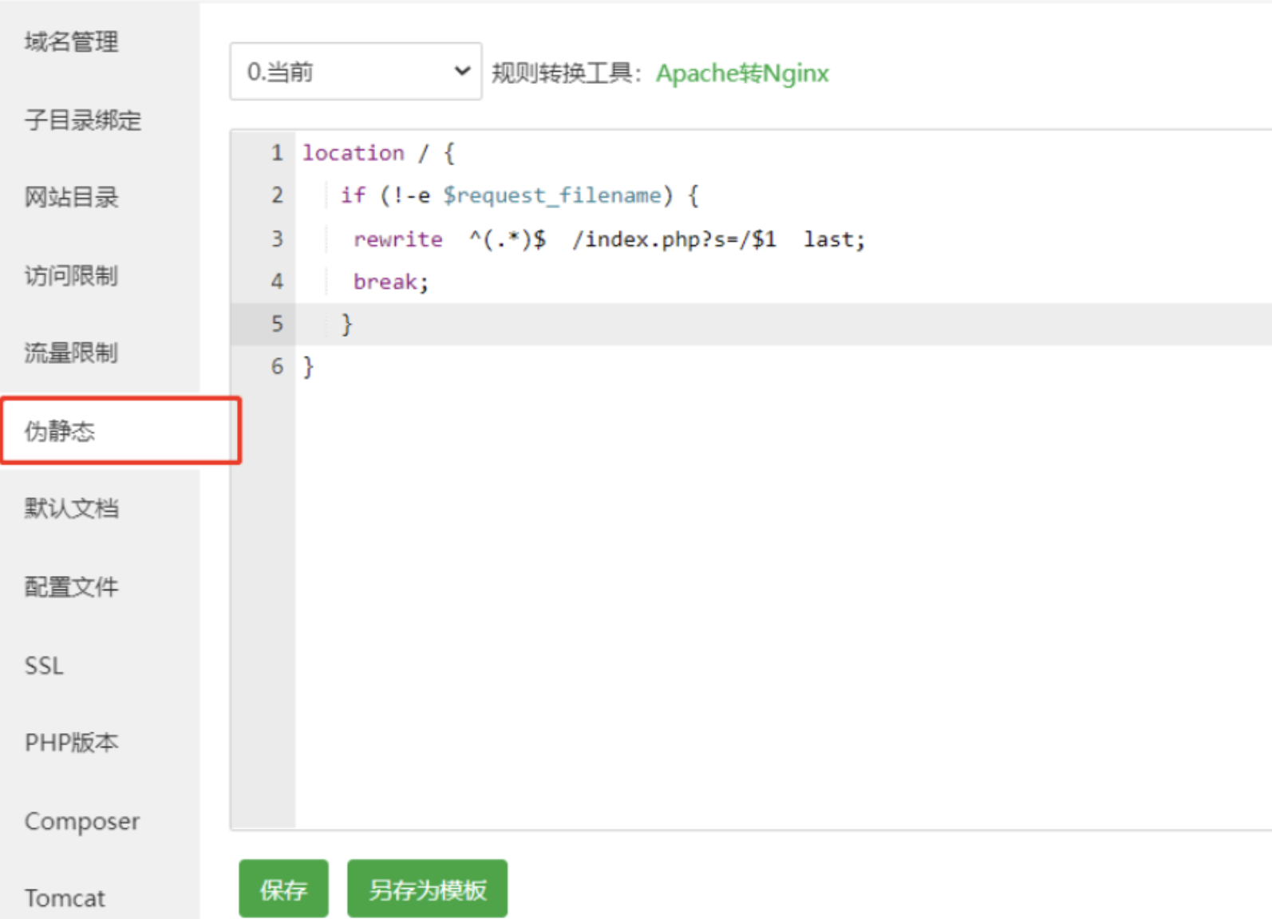Place cursor on the rewrite rule line

pyautogui.click(x=608, y=239)
